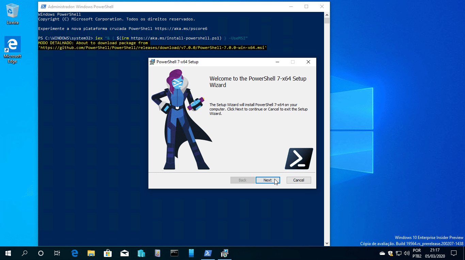Click the Windows Security shield in the tray

click(x=390, y=253)
